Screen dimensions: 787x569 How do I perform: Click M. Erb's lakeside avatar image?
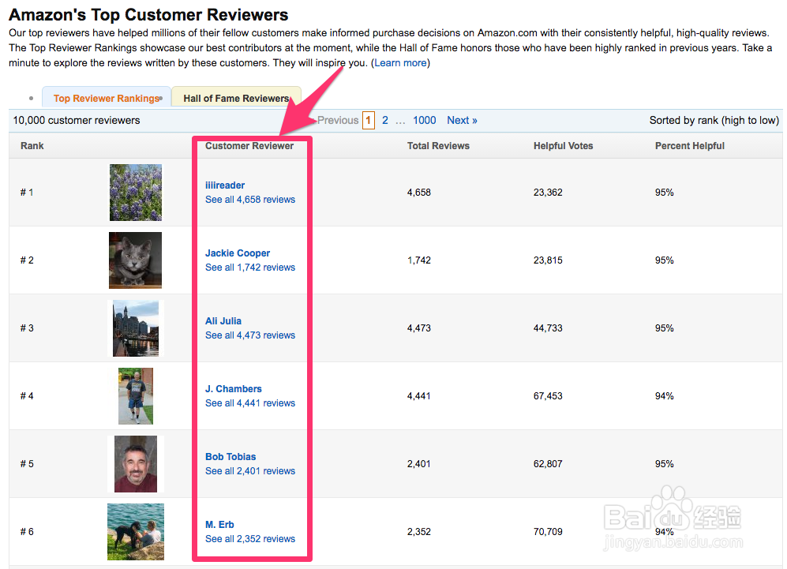point(136,531)
